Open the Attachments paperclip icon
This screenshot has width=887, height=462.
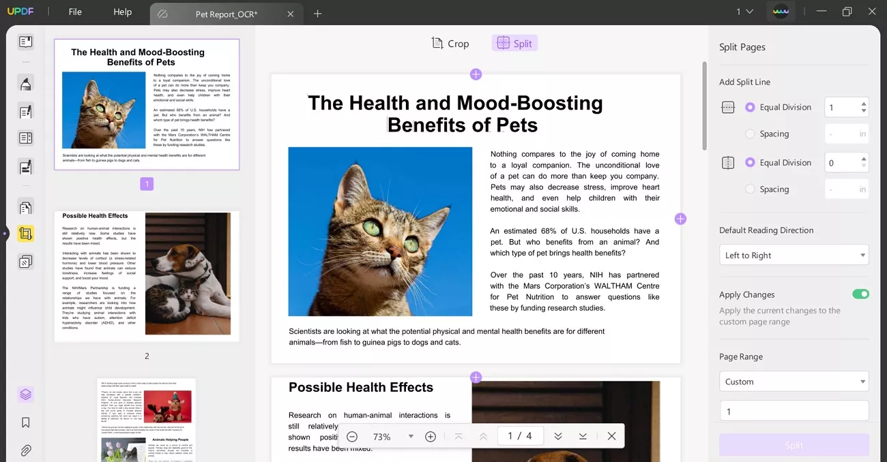[25, 450]
